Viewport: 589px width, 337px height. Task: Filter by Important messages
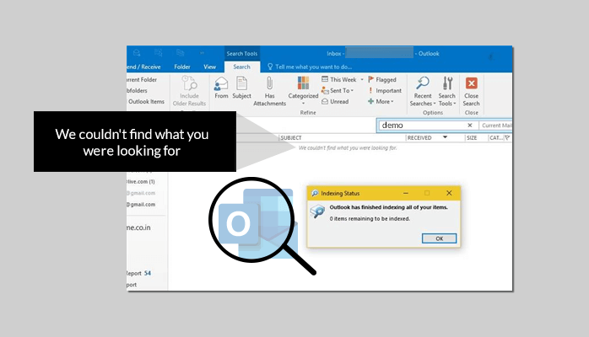tap(385, 90)
